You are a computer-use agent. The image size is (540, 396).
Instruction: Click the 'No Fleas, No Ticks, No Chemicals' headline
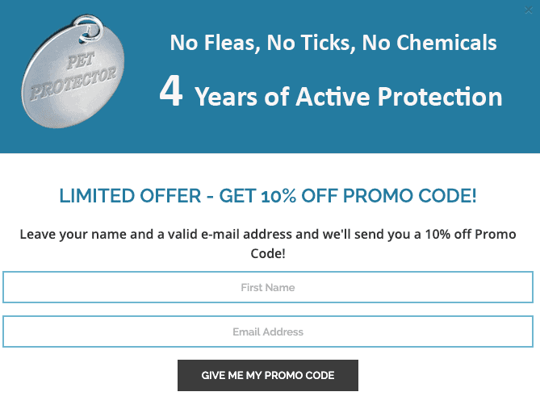pyautogui.click(x=333, y=43)
